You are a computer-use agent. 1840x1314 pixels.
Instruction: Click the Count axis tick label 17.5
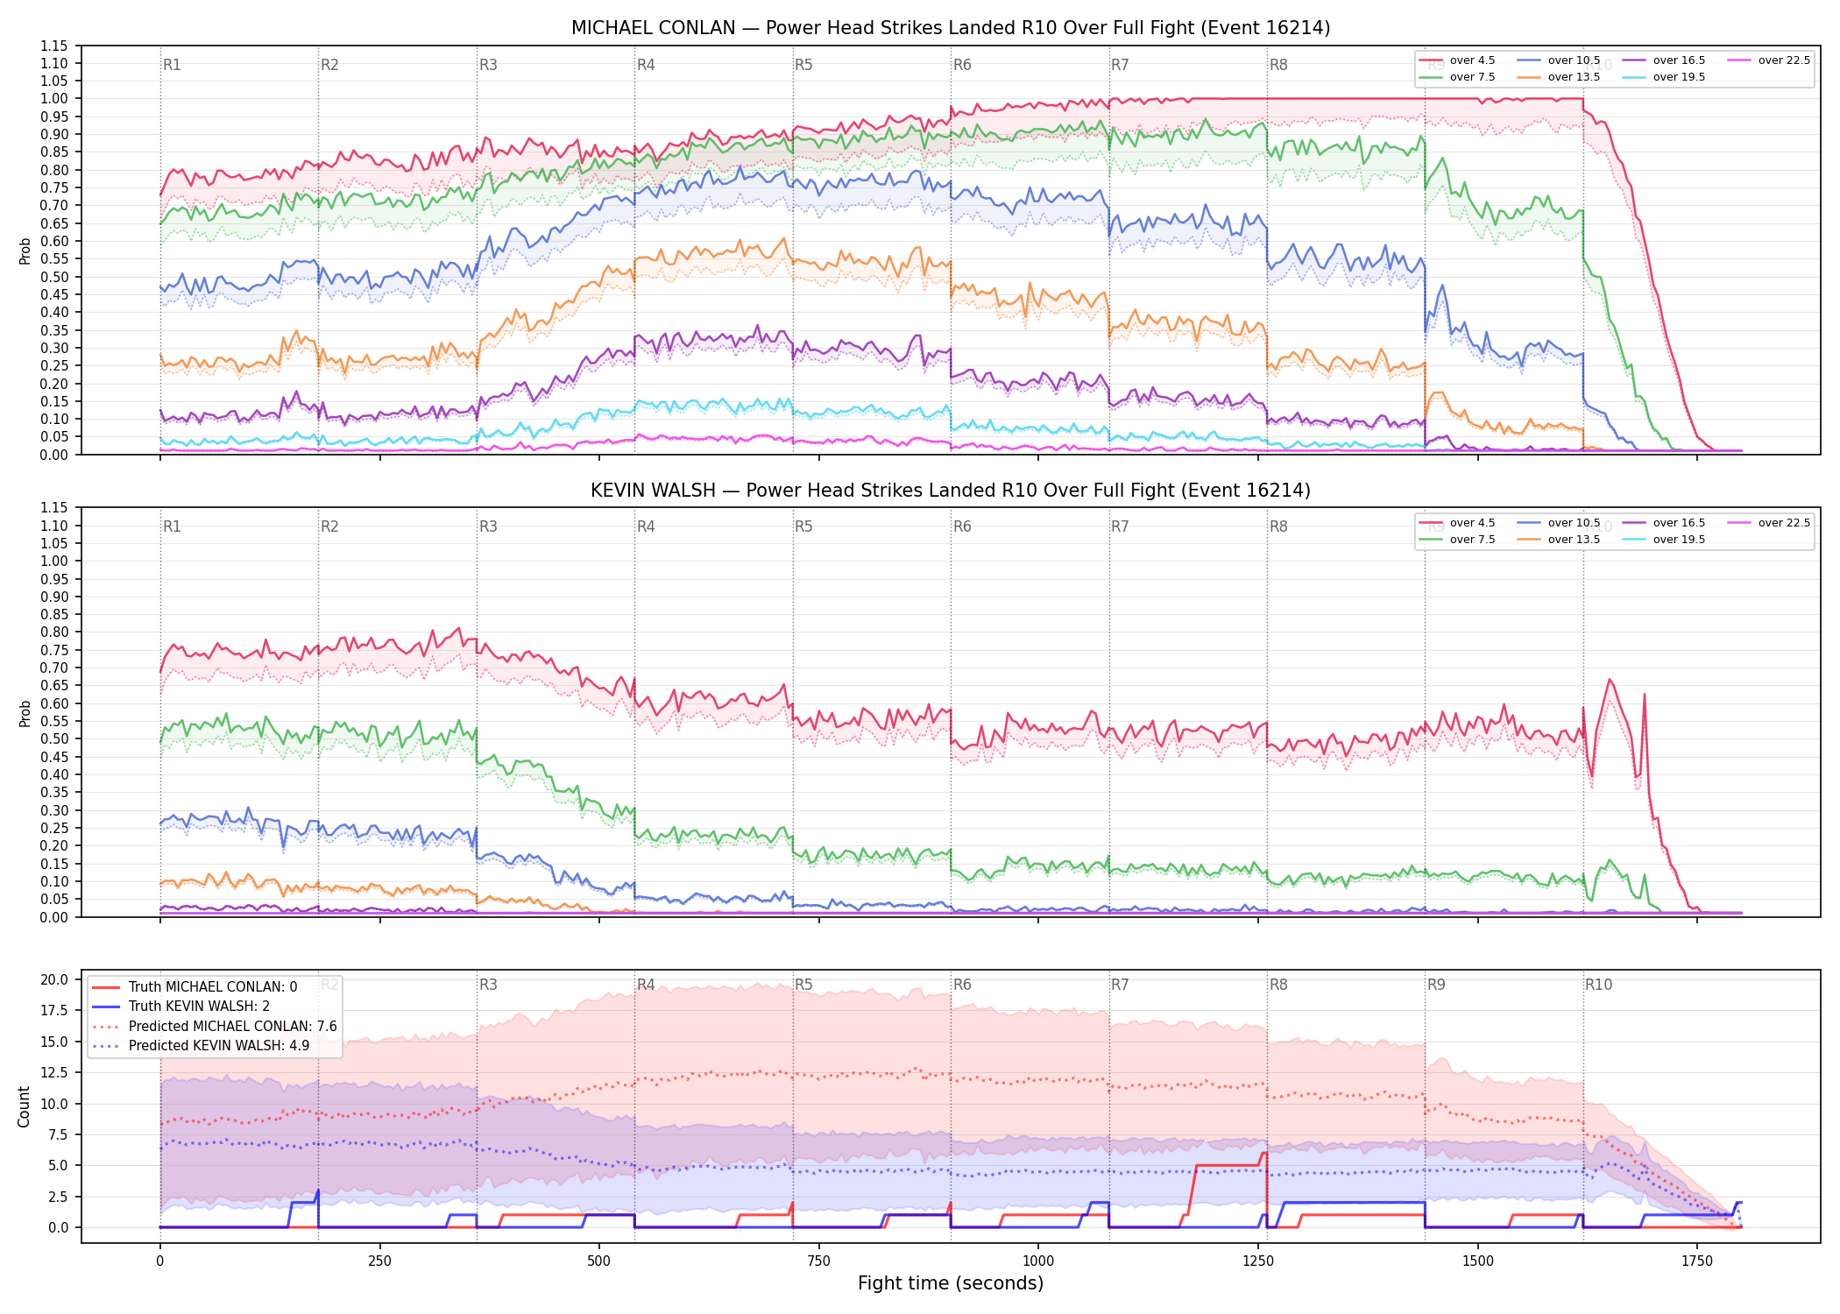pos(54,1011)
